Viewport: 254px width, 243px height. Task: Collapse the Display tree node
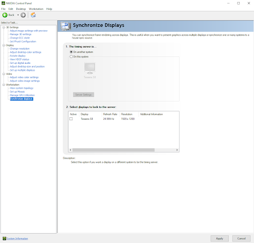[3, 45]
